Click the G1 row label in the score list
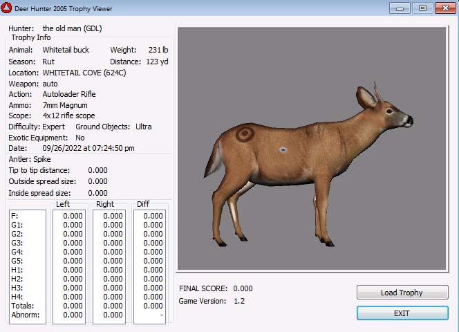This screenshot has height=332, width=459. (17, 225)
